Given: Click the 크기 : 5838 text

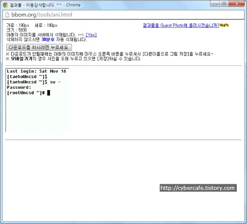Looking at the screenshot, I should tap(17, 30).
